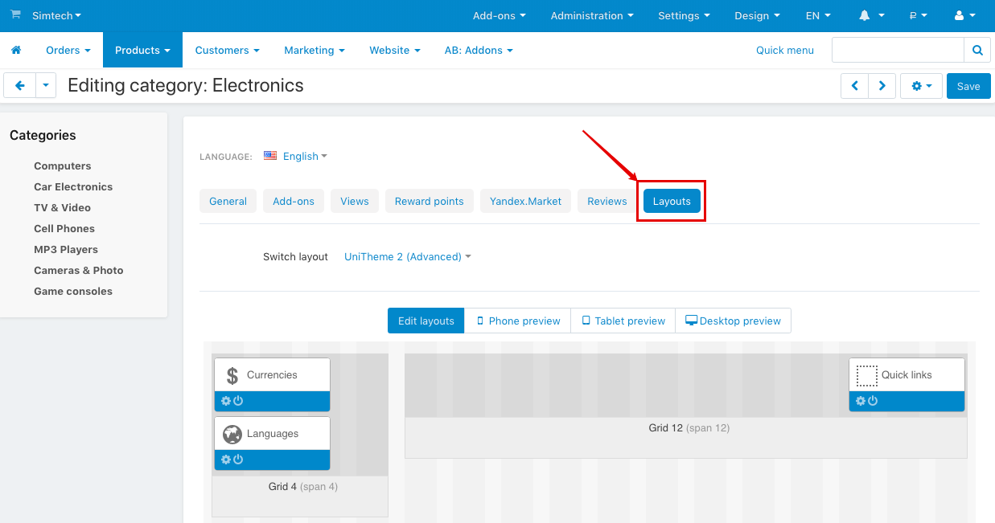
Task: Click into the top search input field
Action: point(897,50)
